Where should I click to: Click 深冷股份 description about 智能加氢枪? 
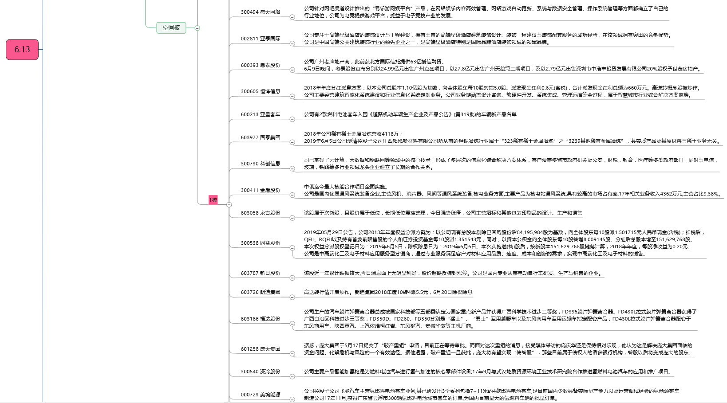coord(488,372)
